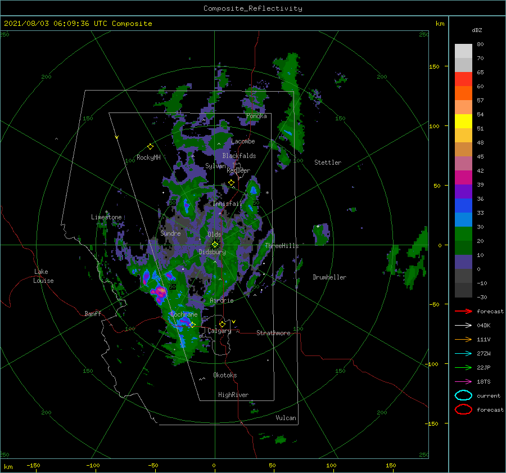The height and width of the screenshot is (473, 506).
Task: Click the magenta 18TS arrow legend icon
Action: 463,382
